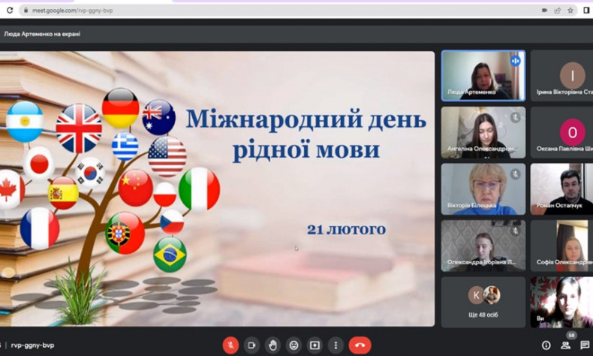Click muted mic icon on Вікторія Білецька tile

515,174
